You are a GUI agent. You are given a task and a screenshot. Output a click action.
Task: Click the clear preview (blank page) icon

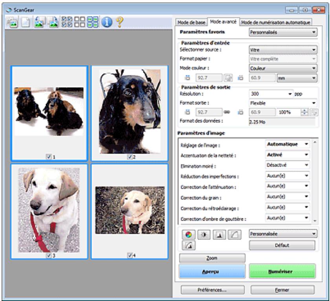[26, 22]
